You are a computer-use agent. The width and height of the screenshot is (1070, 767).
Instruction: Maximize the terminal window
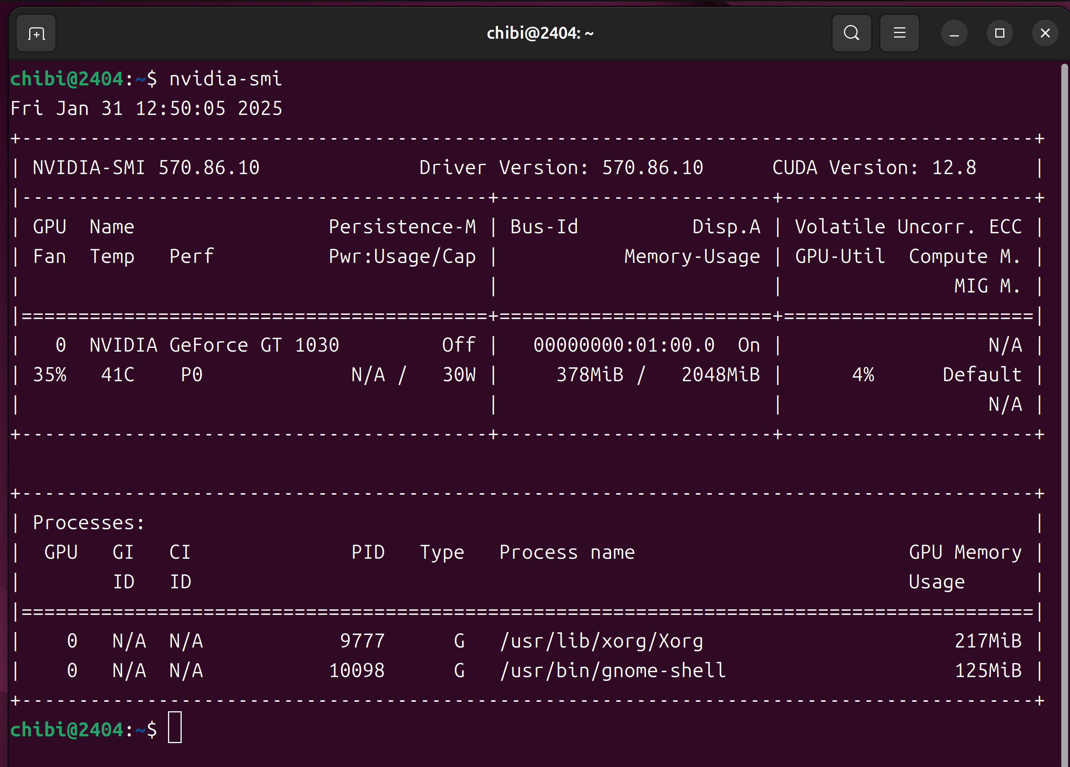tap(999, 33)
